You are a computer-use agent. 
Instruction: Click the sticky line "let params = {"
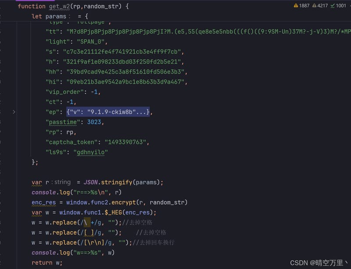click(60, 16)
